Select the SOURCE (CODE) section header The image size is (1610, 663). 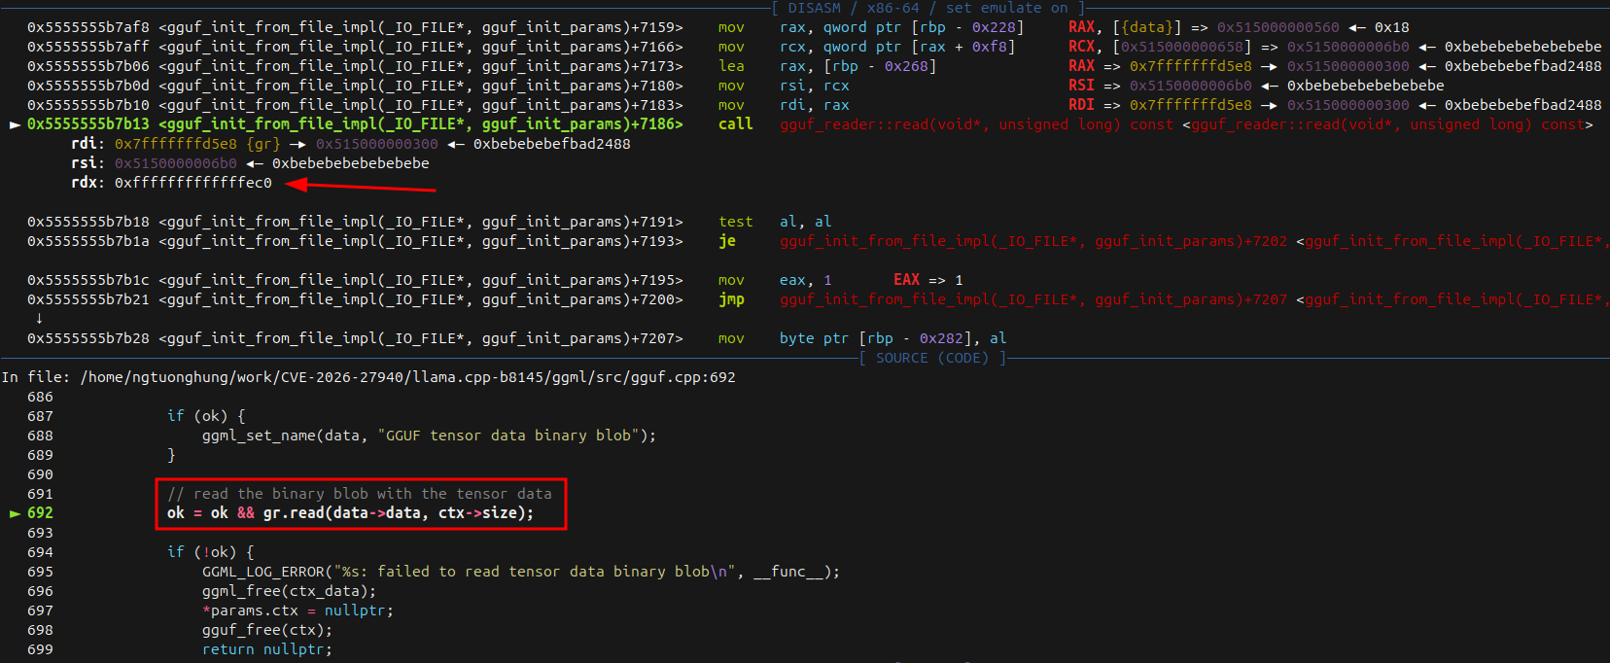click(931, 358)
